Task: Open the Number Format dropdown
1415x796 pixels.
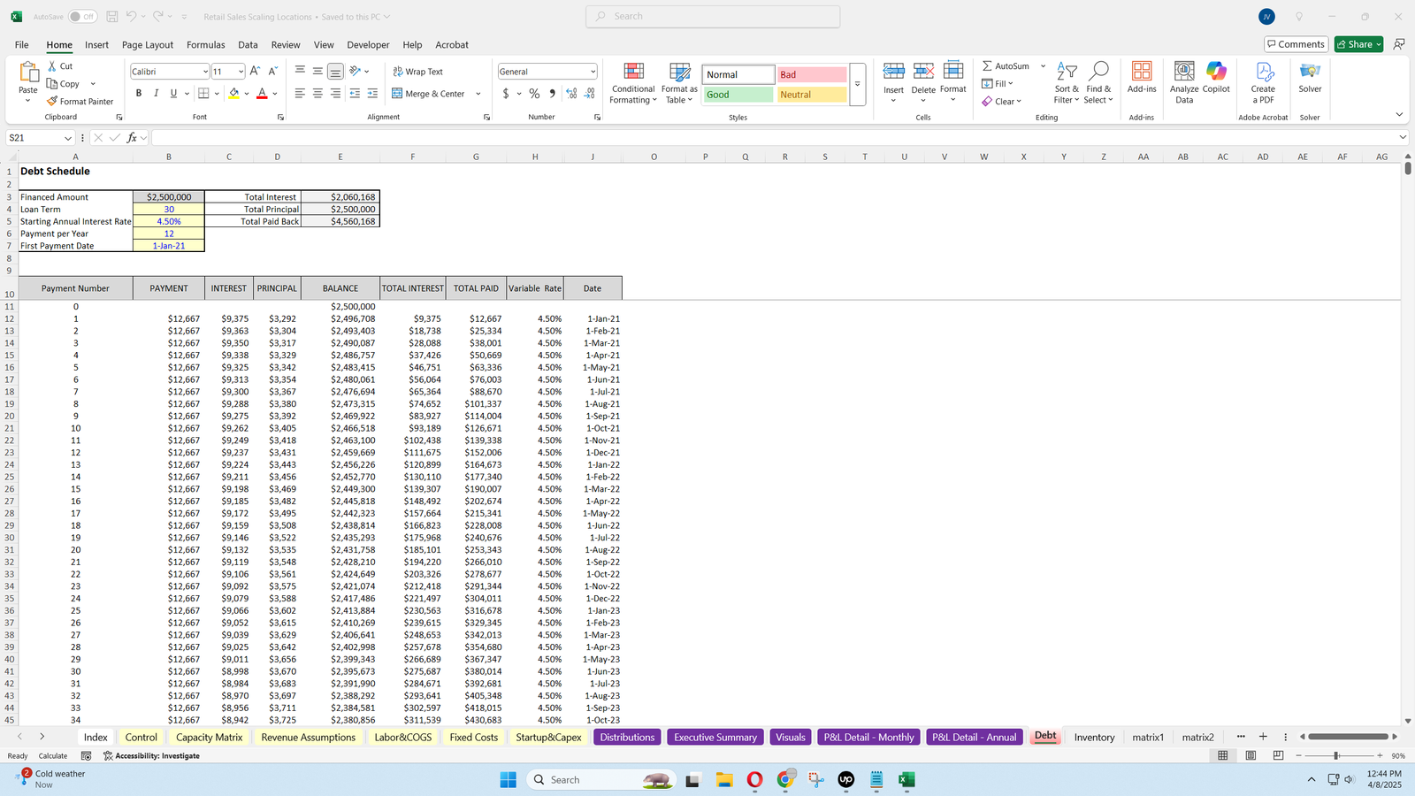Action: [593, 72]
